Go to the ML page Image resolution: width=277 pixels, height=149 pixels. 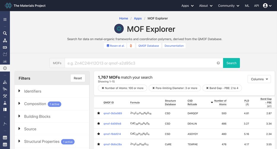click(x=247, y=6)
